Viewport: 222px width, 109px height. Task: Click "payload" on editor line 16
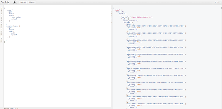[x=14, y=35]
